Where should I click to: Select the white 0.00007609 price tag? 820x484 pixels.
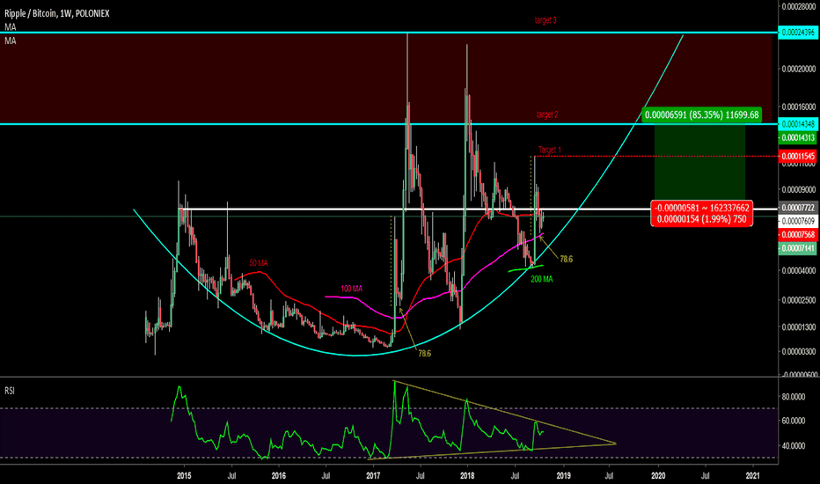pos(797,221)
